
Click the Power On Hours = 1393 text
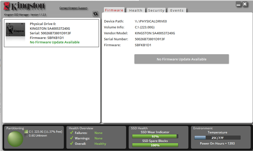point(217,144)
